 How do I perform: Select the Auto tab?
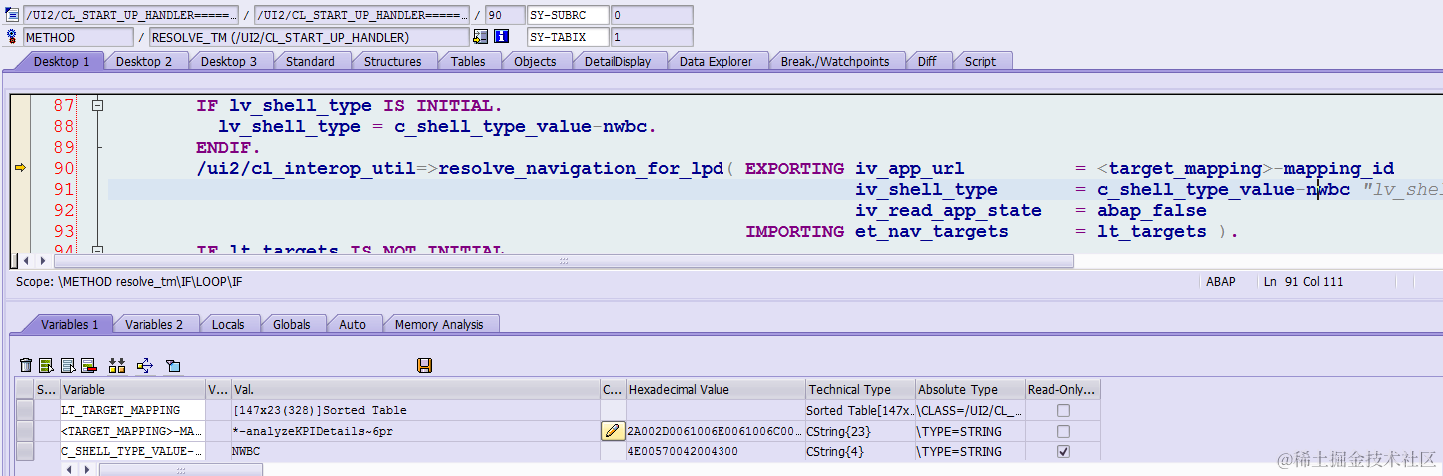pos(352,324)
